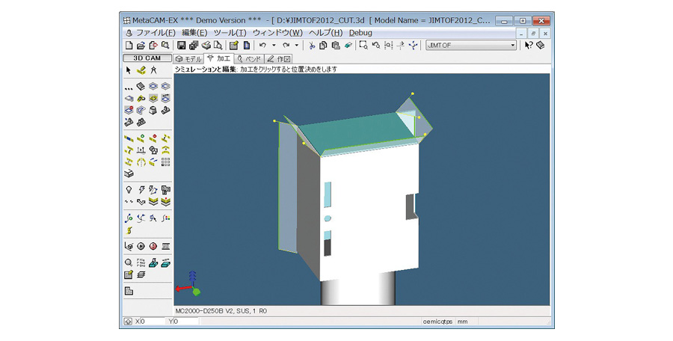
Task: Click the Cut scissors icon
Action: coord(312,45)
